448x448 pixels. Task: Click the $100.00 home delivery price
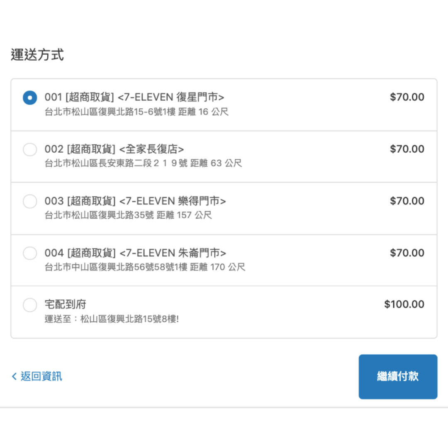404,304
